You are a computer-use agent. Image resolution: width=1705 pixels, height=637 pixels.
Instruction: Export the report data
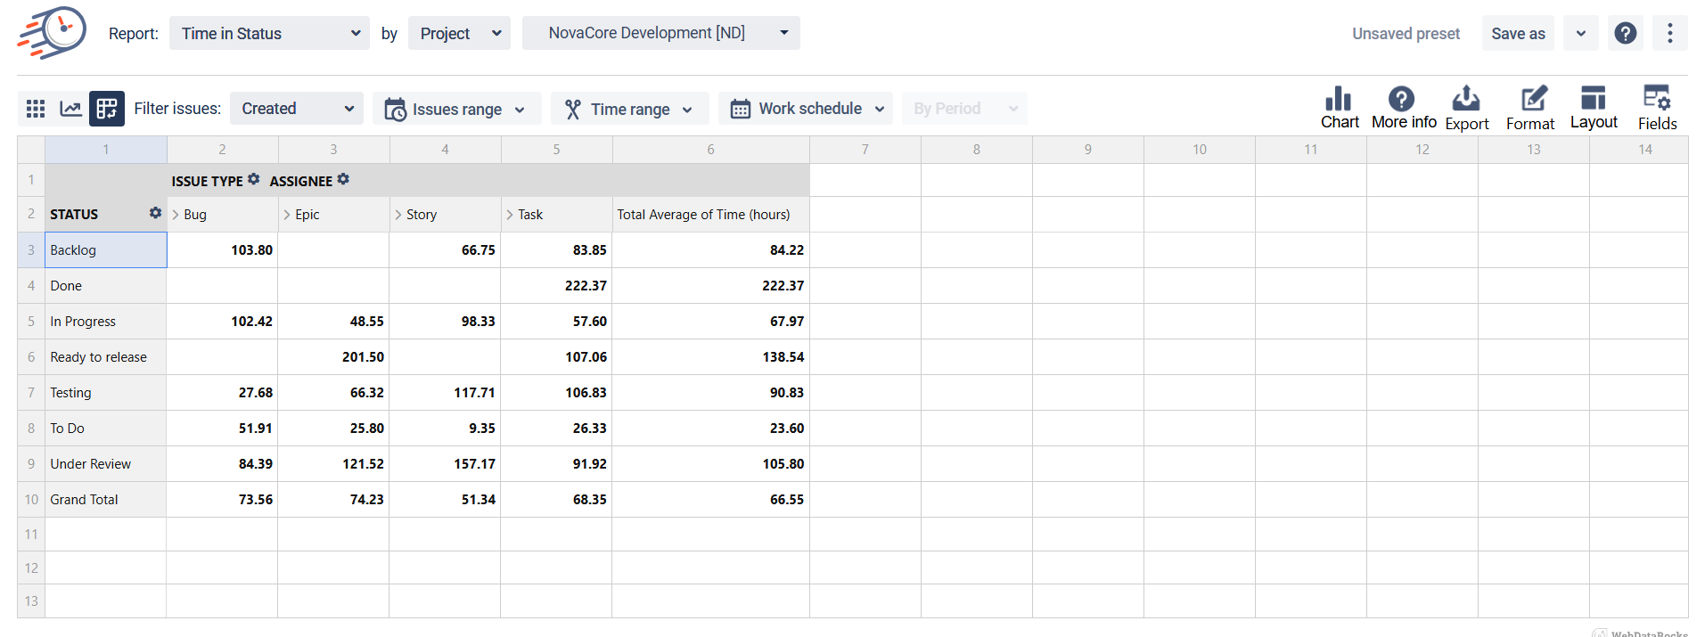pos(1466,108)
